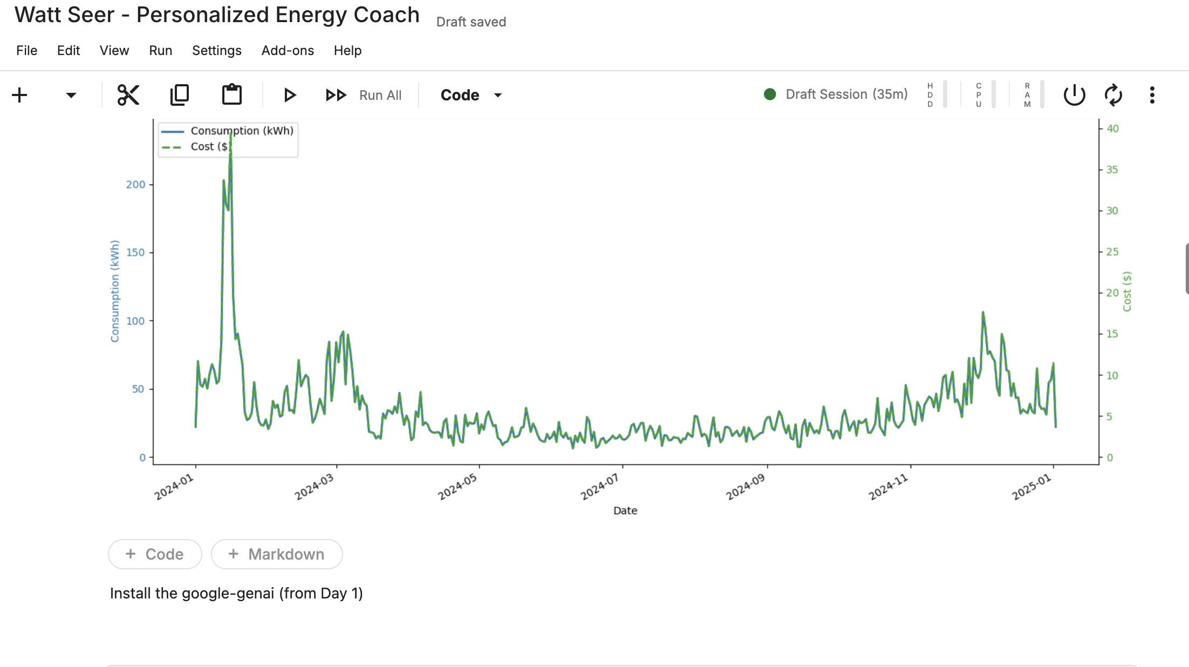Open the more options three-dot menu
The width and height of the screenshot is (1189, 667).
point(1152,94)
